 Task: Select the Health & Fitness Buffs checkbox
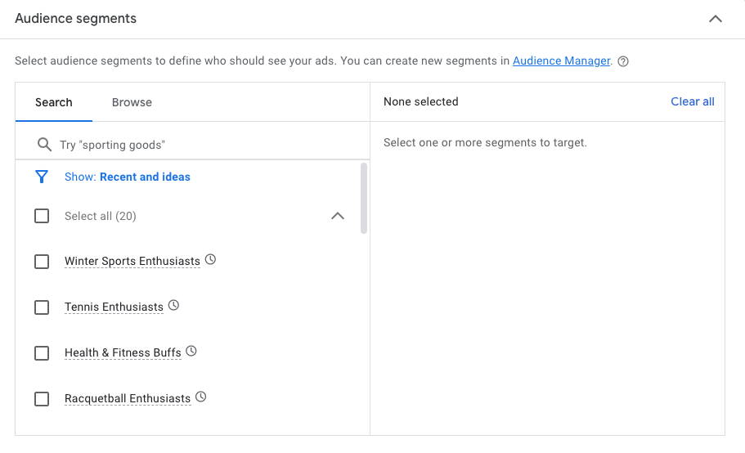point(42,353)
